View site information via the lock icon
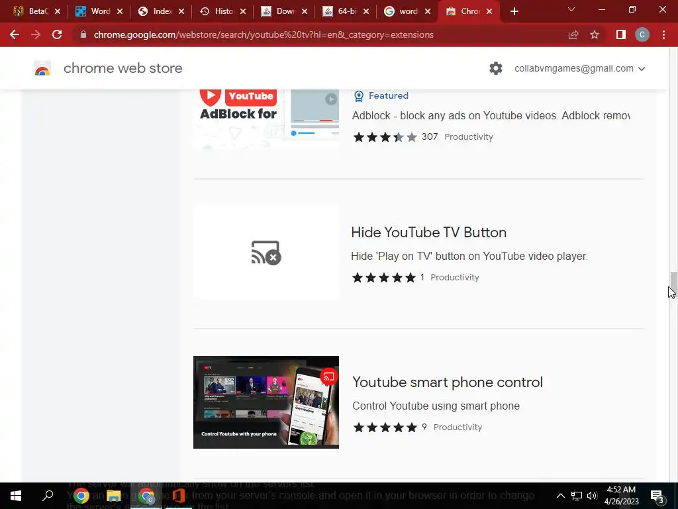This screenshot has width=678, height=509. pos(83,34)
